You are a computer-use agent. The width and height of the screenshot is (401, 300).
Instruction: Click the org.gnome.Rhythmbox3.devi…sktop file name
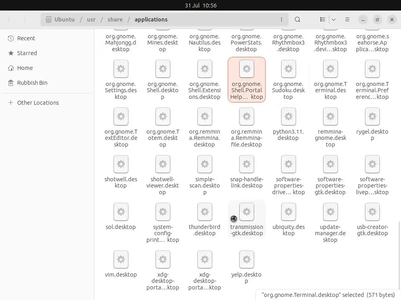click(x=331, y=43)
